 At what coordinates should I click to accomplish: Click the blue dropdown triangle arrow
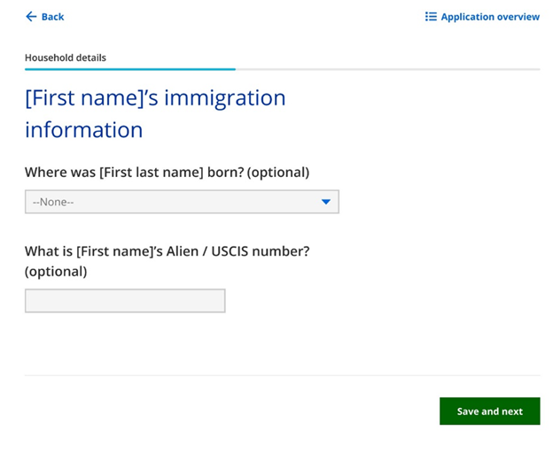tap(325, 202)
